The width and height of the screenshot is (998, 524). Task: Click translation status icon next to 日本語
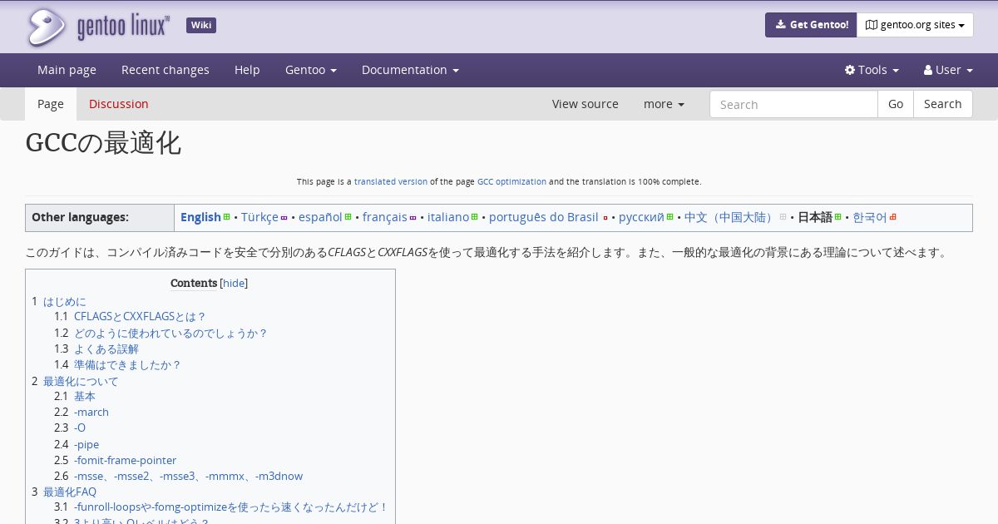coord(838,217)
